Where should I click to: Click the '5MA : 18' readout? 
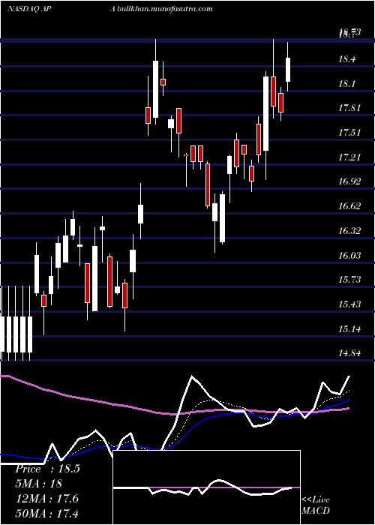click(x=38, y=484)
